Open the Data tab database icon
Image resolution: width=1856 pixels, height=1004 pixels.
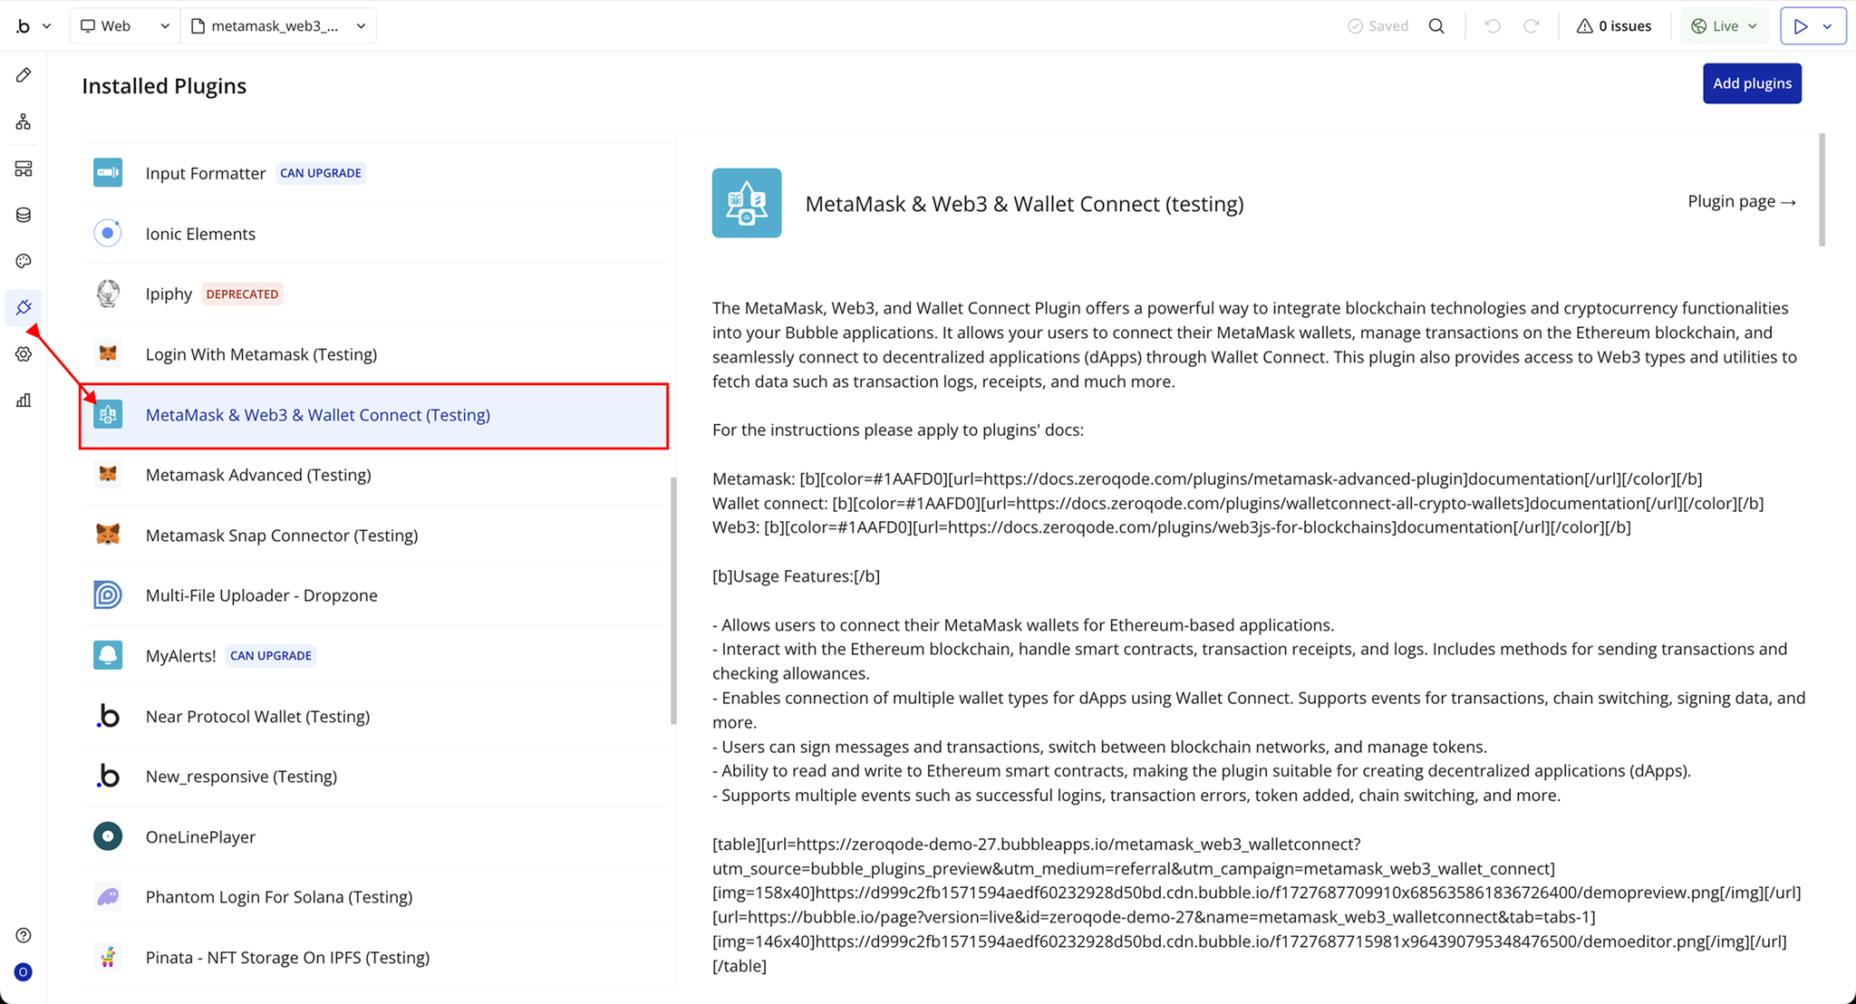[24, 215]
